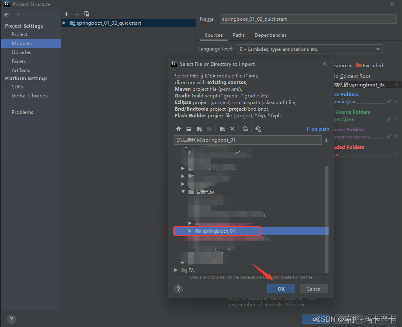The width and height of the screenshot is (402, 327).
Task: Open recent path history icon
Action: pos(326,140)
